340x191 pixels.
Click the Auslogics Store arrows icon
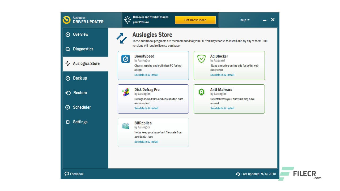click(x=68, y=63)
